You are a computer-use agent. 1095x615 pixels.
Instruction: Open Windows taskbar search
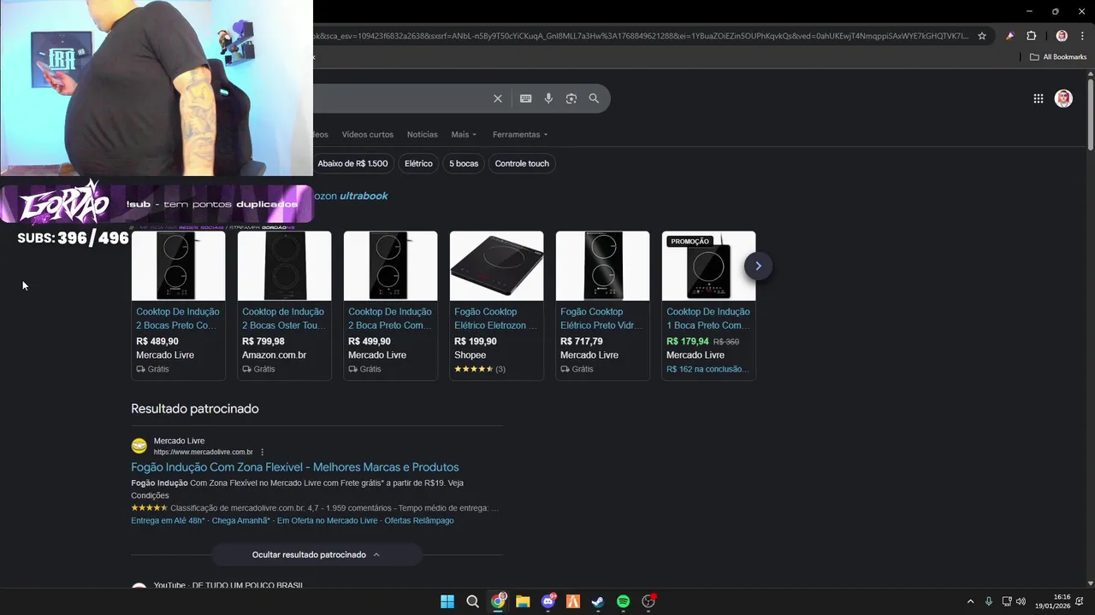point(472,601)
